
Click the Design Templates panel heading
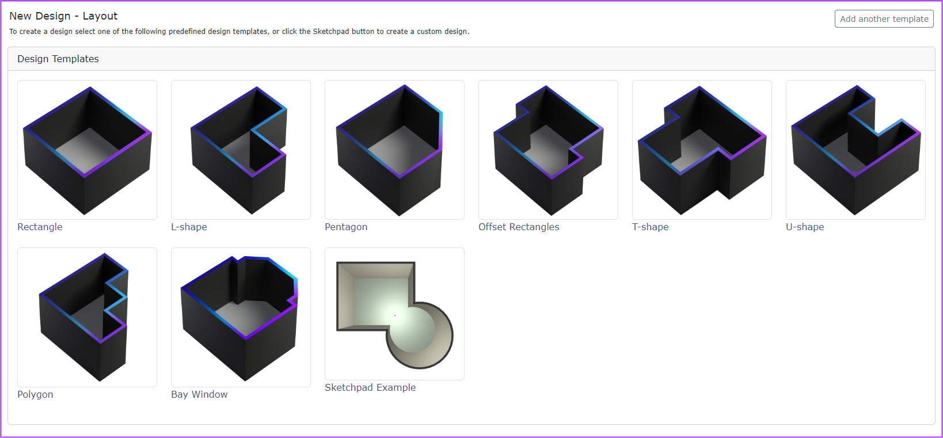[x=58, y=59]
